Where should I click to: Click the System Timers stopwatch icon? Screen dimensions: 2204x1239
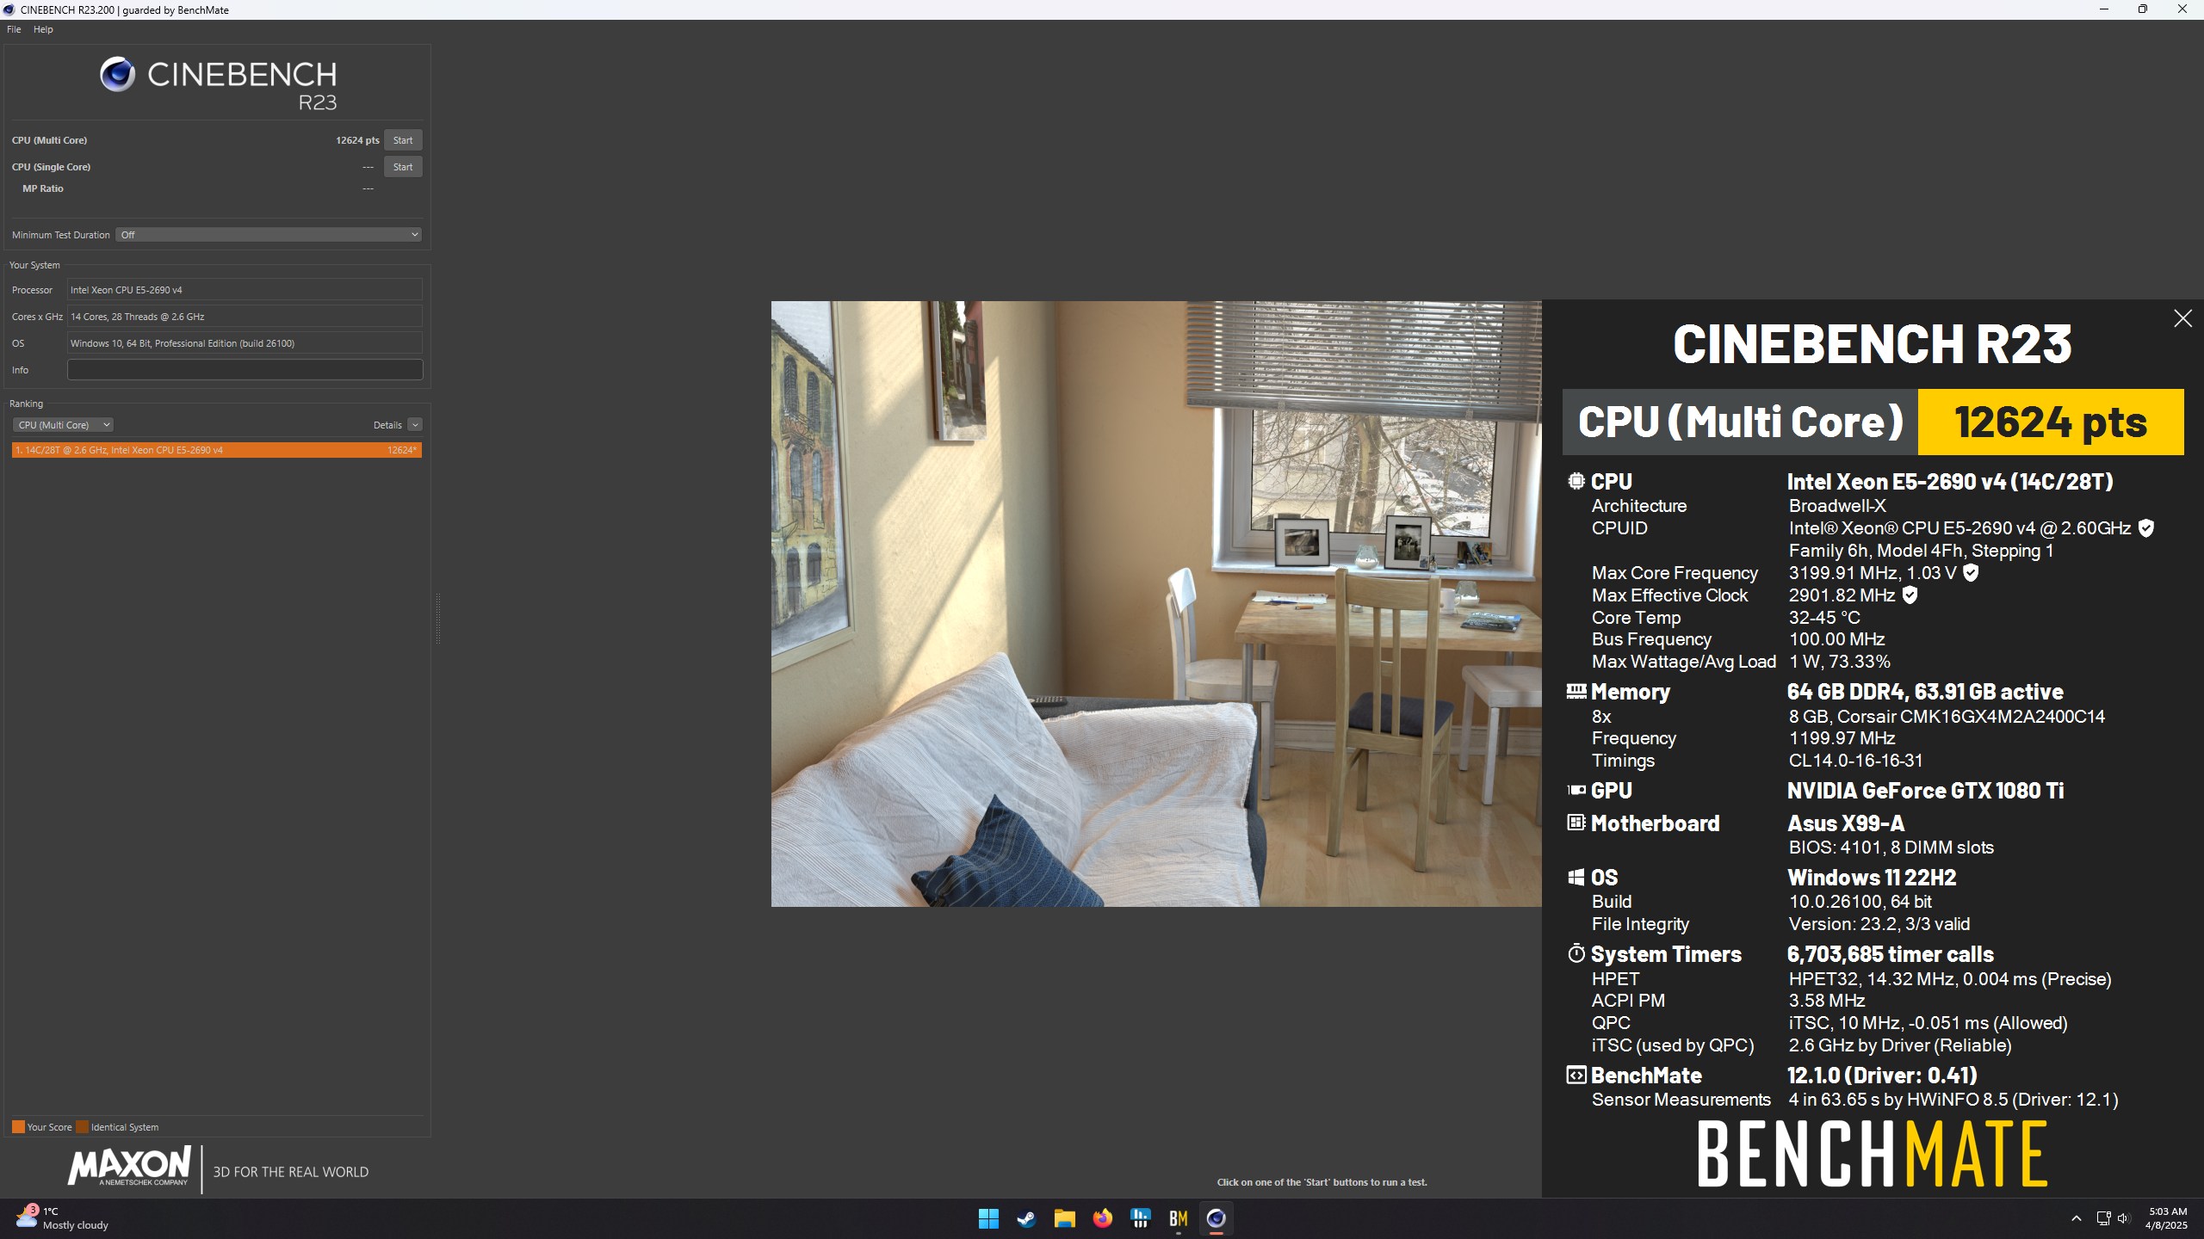(1576, 954)
